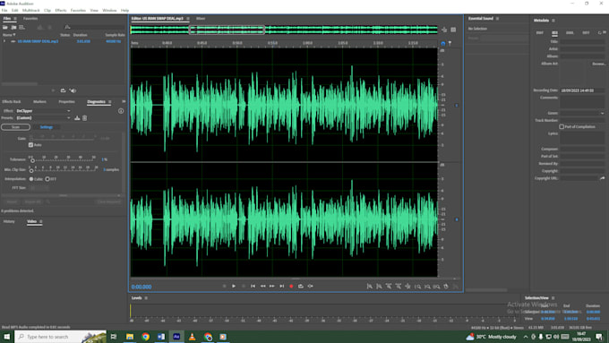Click the spectral display icon near overview
Image resolution: width=609 pixels, height=343 pixels.
click(x=453, y=30)
